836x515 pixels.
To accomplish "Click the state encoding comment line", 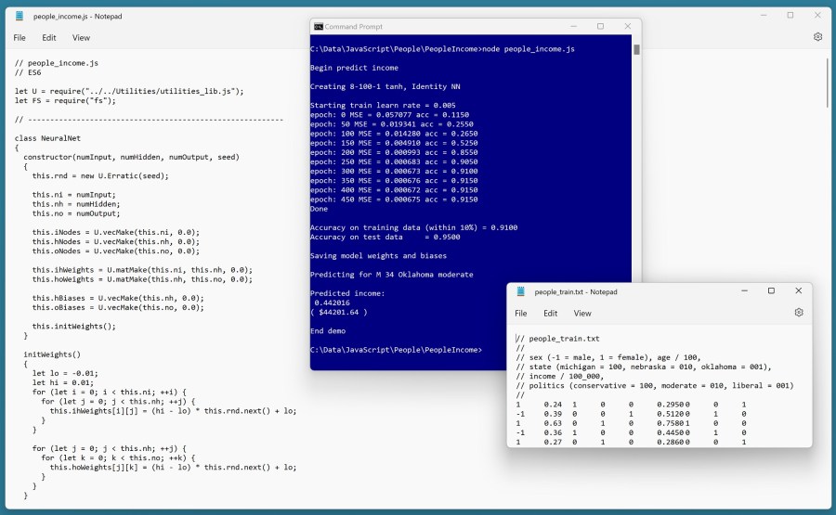I will 644,367.
